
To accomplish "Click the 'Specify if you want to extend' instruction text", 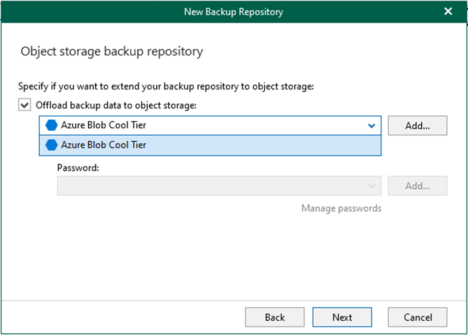I will click(166, 86).
